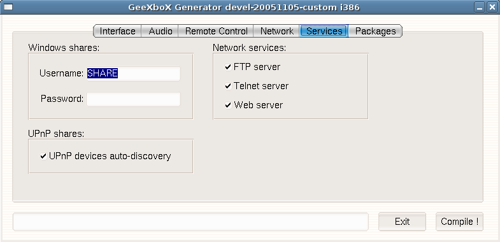Switch to the Interface tab

click(117, 31)
